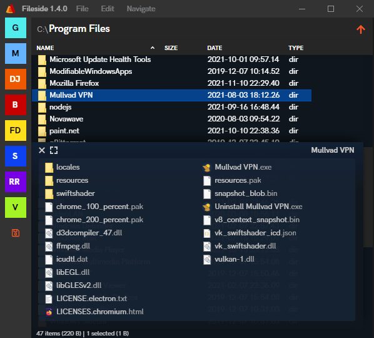The width and height of the screenshot is (374, 338).
Task: Select the Mullvad VPN folder row
Action: [171, 95]
